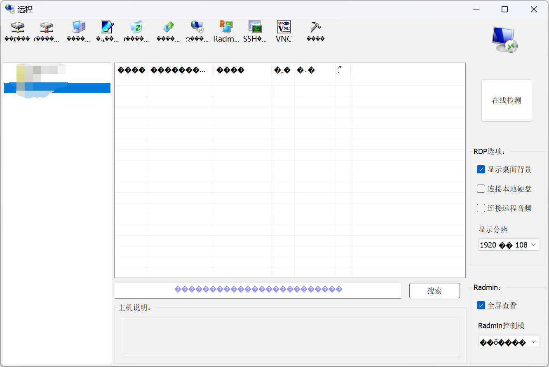The width and height of the screenshot is (549, 367).
Task: Click the search text input field
Action: point(258,290)
